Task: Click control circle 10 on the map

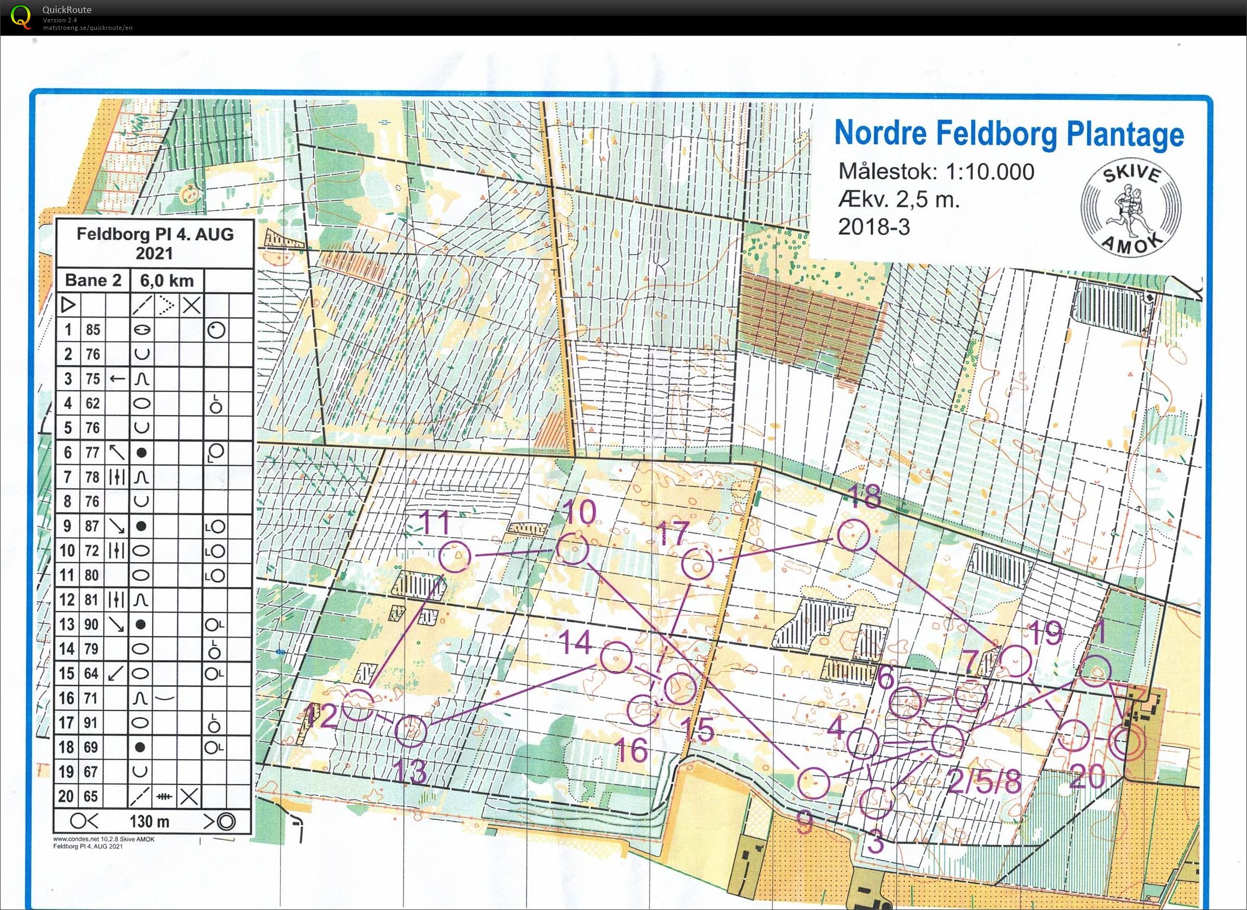Action: [x=573, y=549]
